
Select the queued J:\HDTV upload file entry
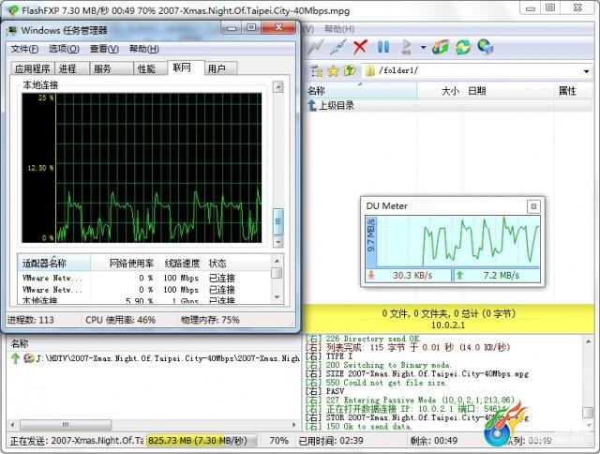[155, 358]
